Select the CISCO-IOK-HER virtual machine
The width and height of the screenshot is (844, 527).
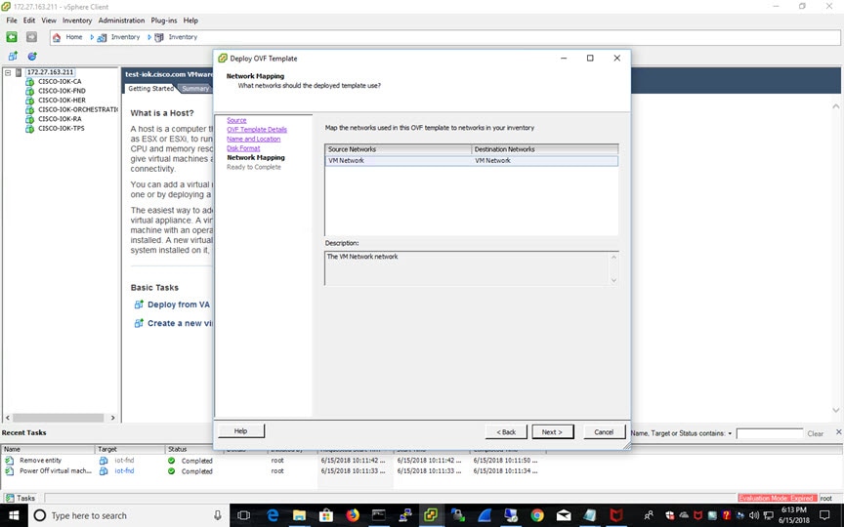click(62, 100)
